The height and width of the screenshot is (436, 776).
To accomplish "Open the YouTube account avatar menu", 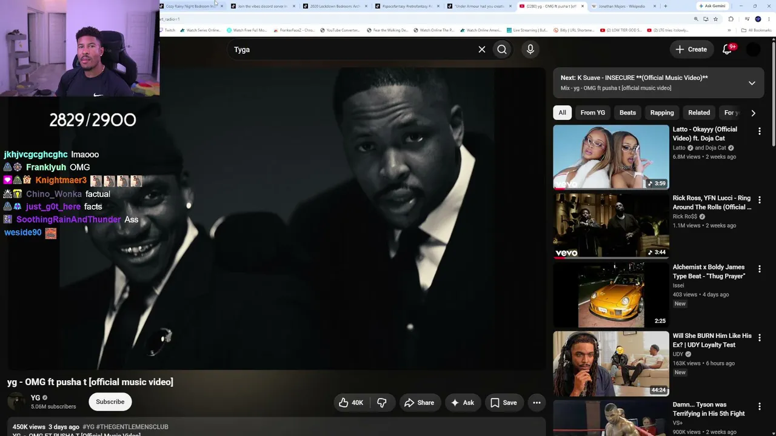I will point(753,50).
